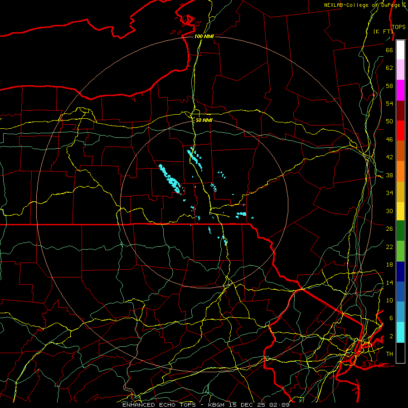Select the bright red legend swatch
This screenshot has height=408, width=408.
tap(400, 131)
